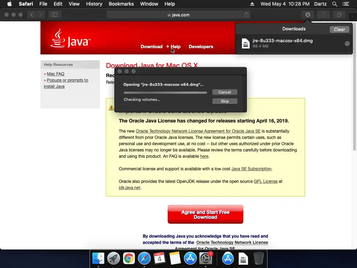Cancel opening the dmg file

[225, 92]
